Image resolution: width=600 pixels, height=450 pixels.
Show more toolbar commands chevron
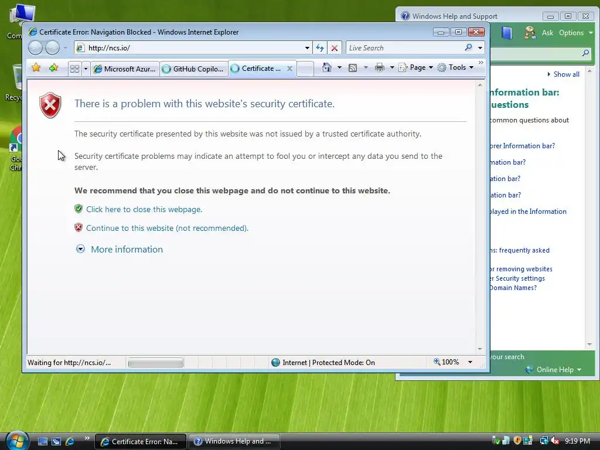tap(481, 62)
